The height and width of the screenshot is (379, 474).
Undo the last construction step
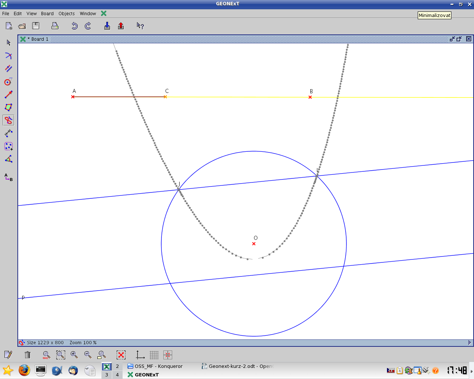click(74, 26)
